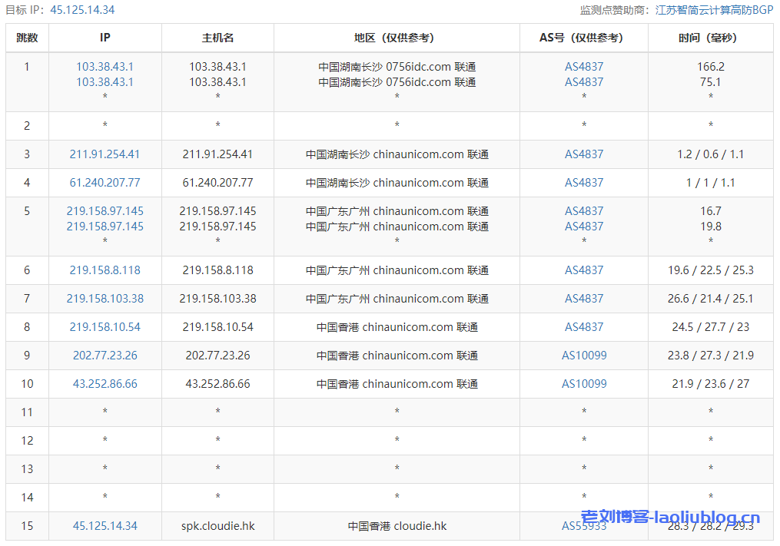Open AS10099 link in hop 9 row
The height and width of the screenshot is (546, 780).
point(584,356)
